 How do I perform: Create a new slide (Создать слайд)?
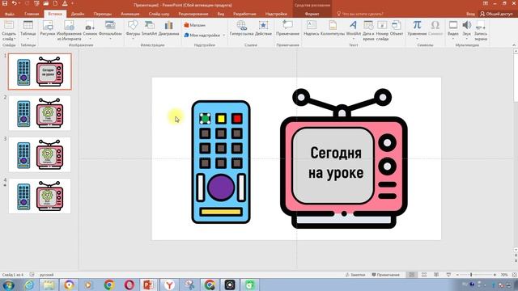tap(9, 31)
